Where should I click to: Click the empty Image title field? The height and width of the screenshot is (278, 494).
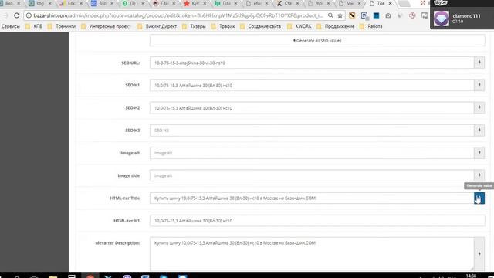(x=312, y=175)
